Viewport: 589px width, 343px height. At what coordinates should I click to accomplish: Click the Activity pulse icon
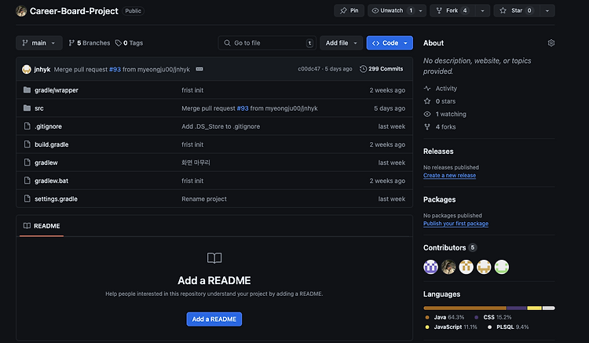tap(427, 89)
